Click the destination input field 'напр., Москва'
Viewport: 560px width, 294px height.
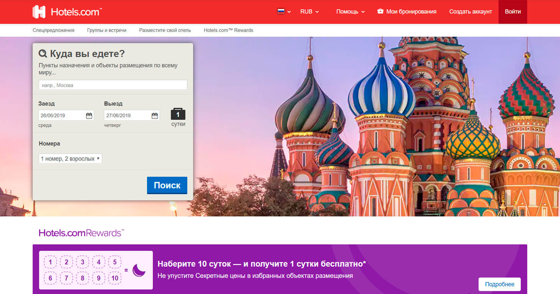(x=112, y=85)
